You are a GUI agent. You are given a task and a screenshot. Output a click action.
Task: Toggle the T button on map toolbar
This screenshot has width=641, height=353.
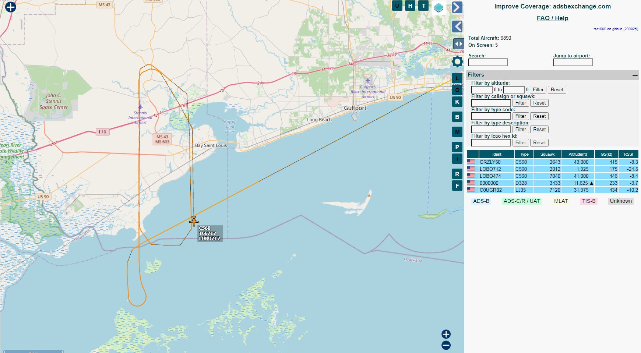point(423,6)
